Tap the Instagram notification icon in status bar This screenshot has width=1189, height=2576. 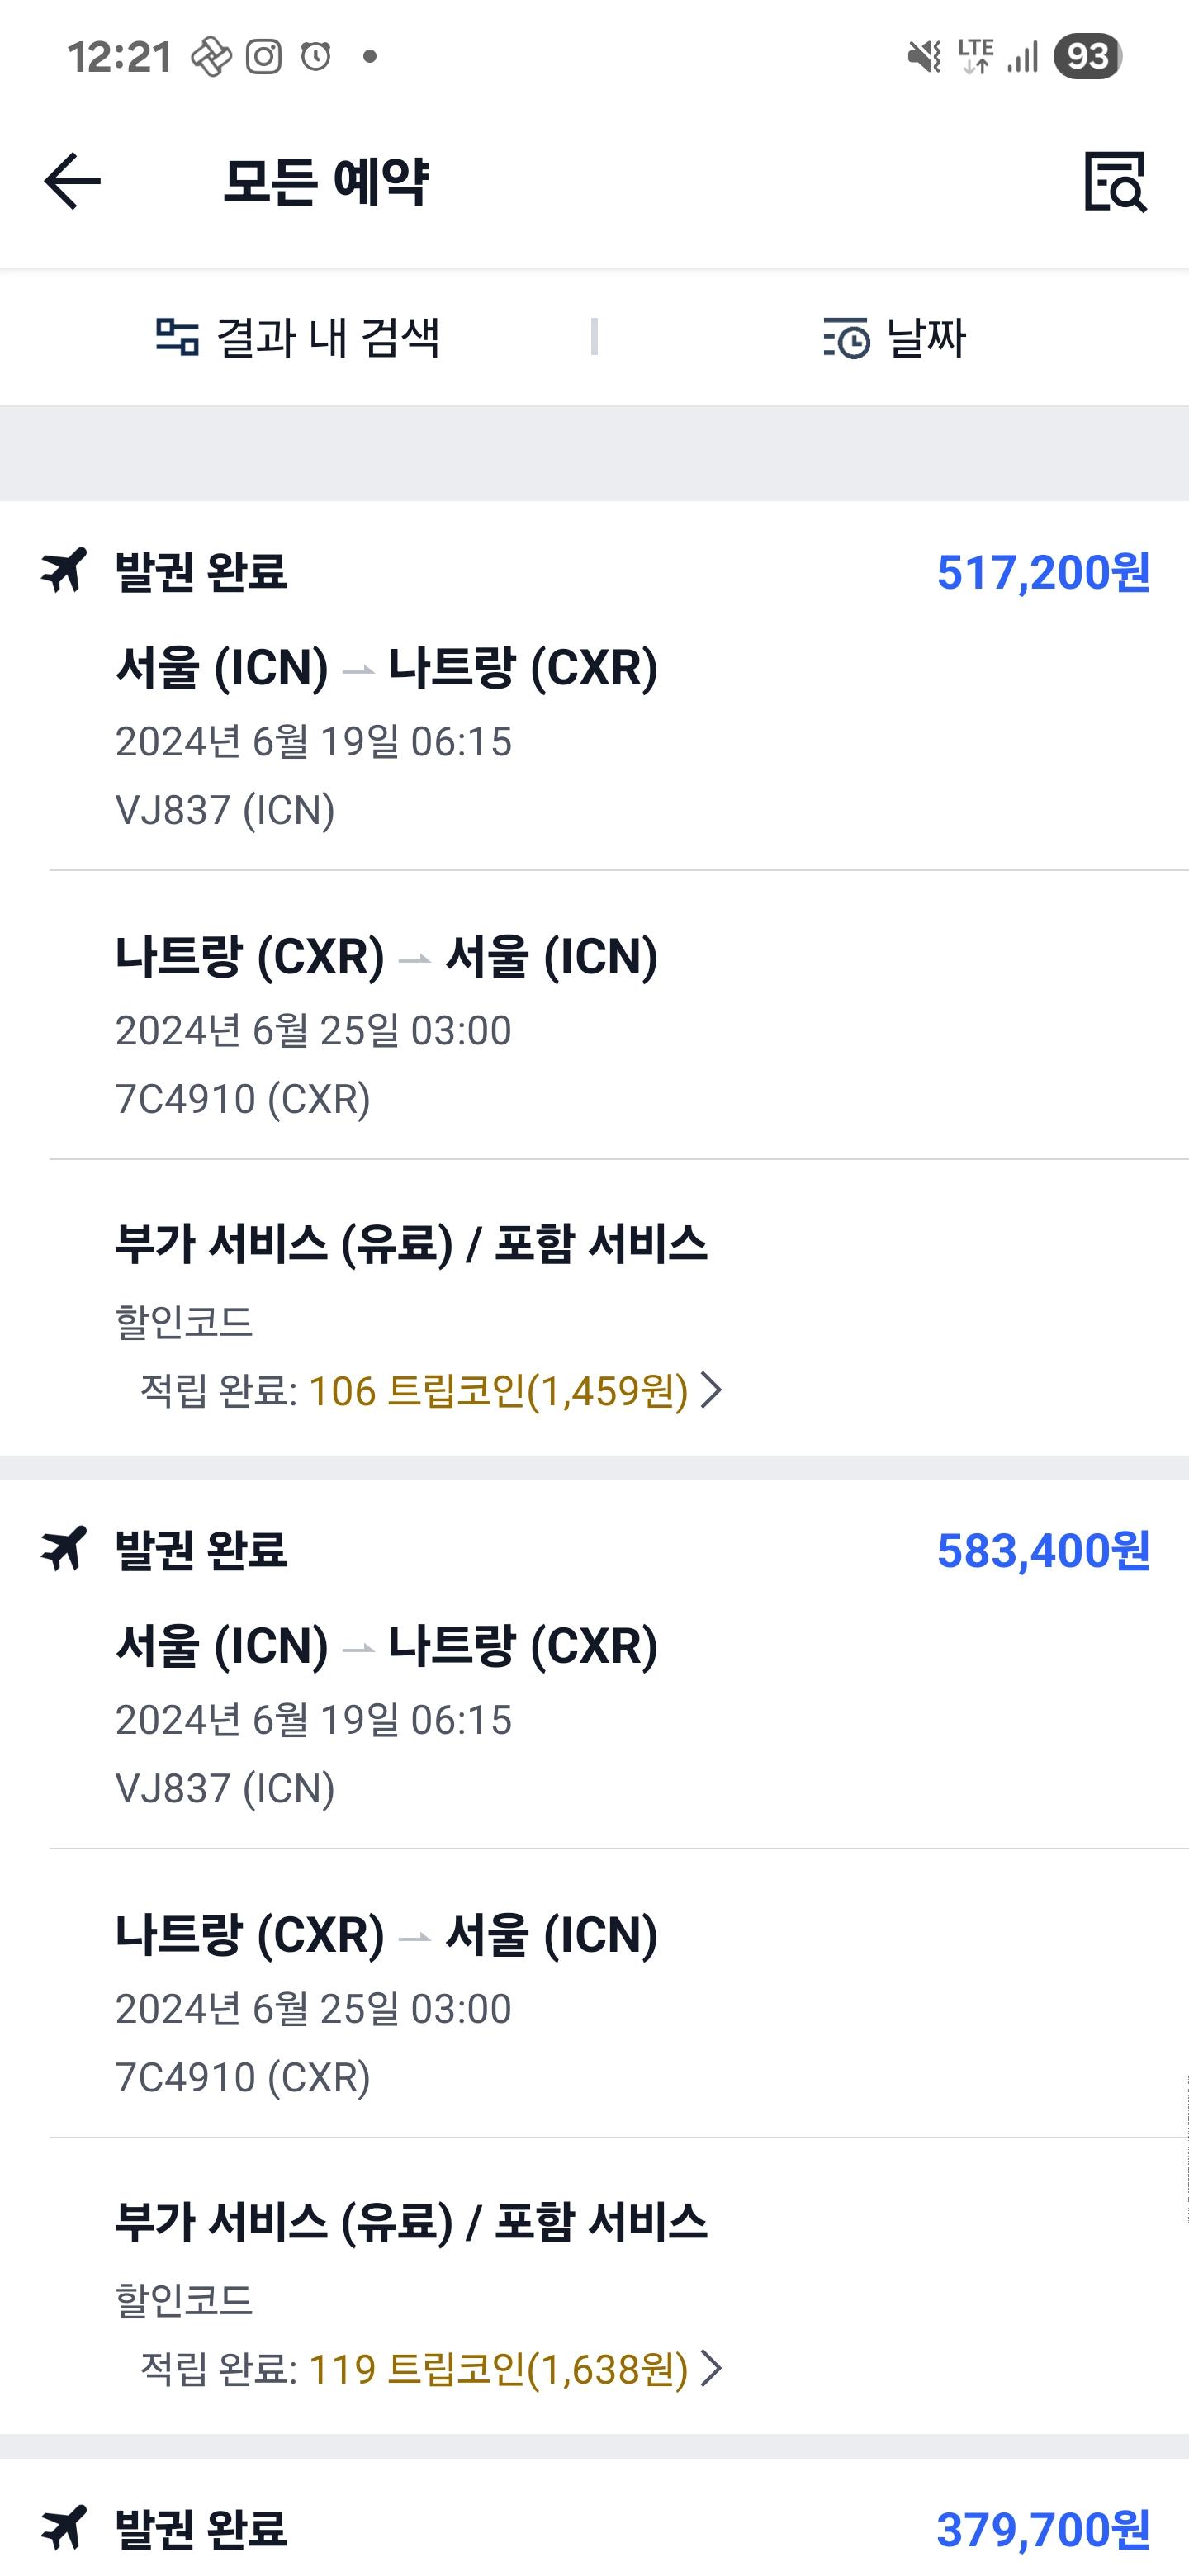[x=264, y=57]
